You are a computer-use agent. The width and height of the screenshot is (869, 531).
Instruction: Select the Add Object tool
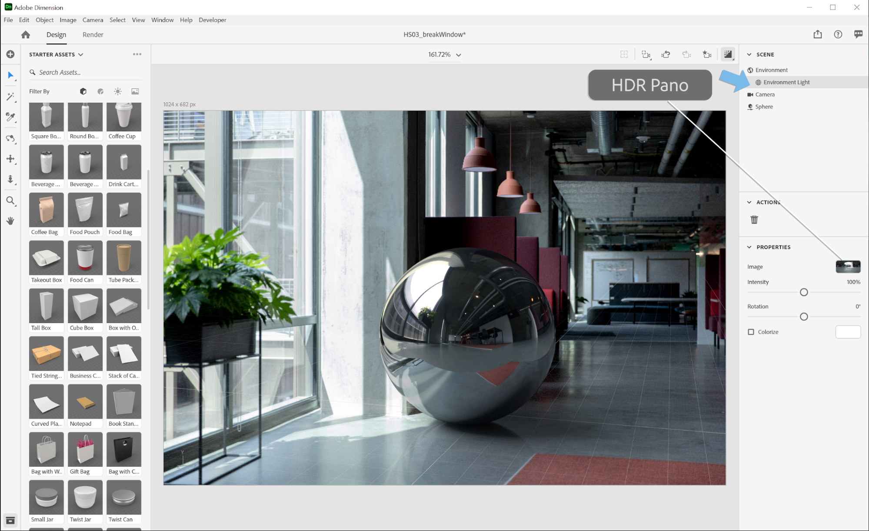(10, 54)
